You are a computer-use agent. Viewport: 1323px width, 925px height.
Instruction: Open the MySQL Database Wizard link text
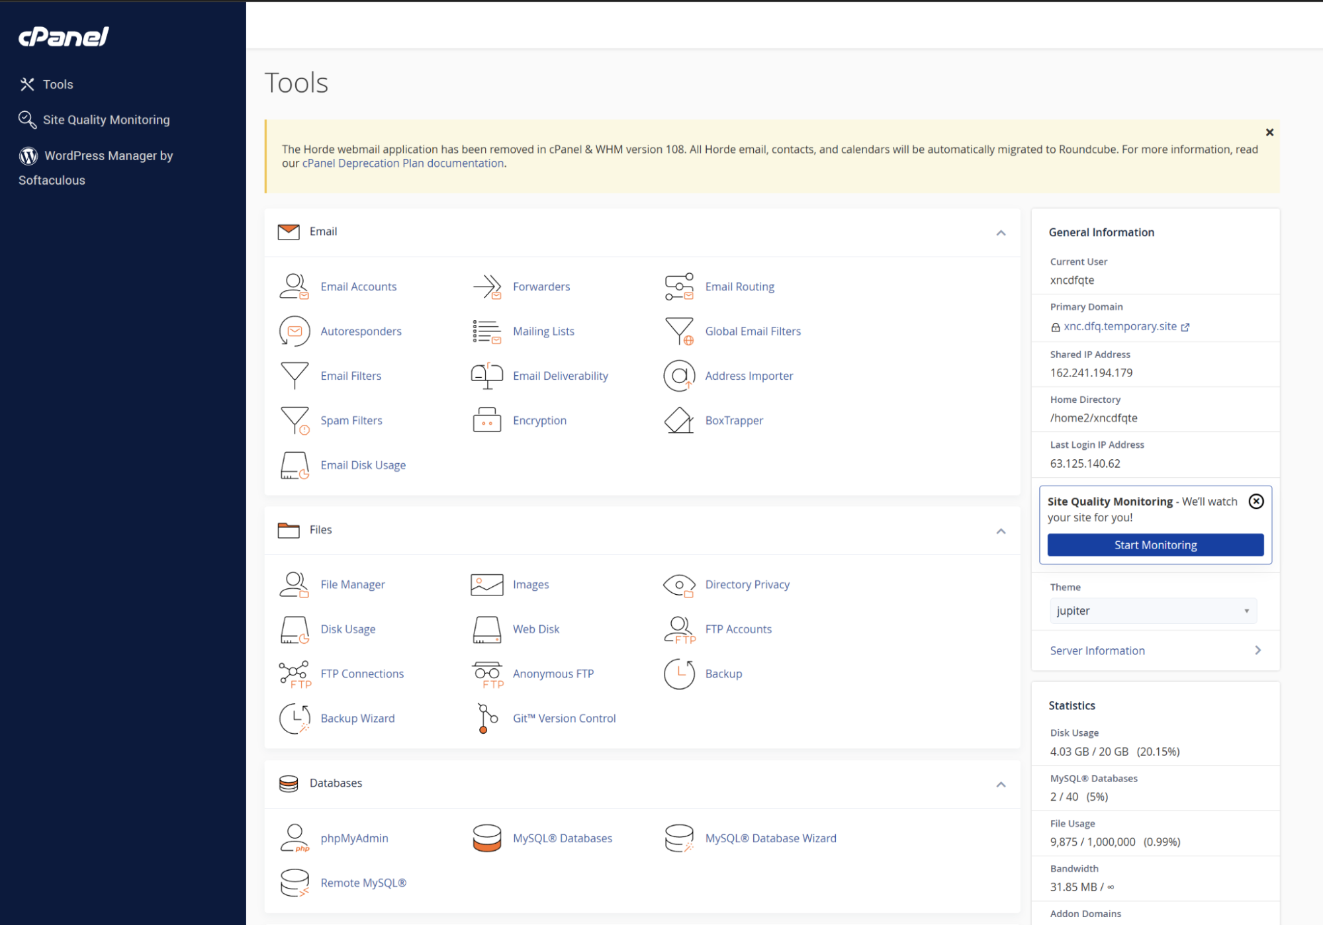[x=770, y=838]
